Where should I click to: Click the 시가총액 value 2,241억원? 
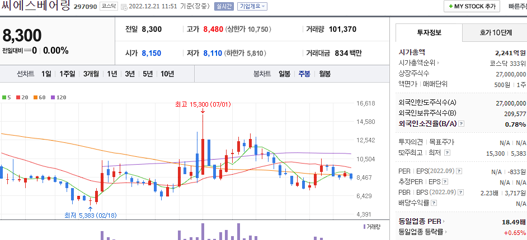pos(511,52)
